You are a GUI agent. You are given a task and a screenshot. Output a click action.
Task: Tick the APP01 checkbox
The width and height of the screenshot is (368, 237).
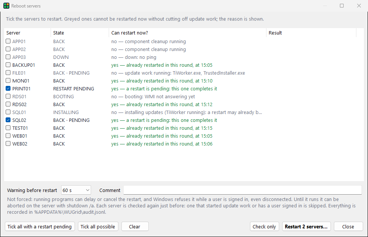tap(8, 41)
